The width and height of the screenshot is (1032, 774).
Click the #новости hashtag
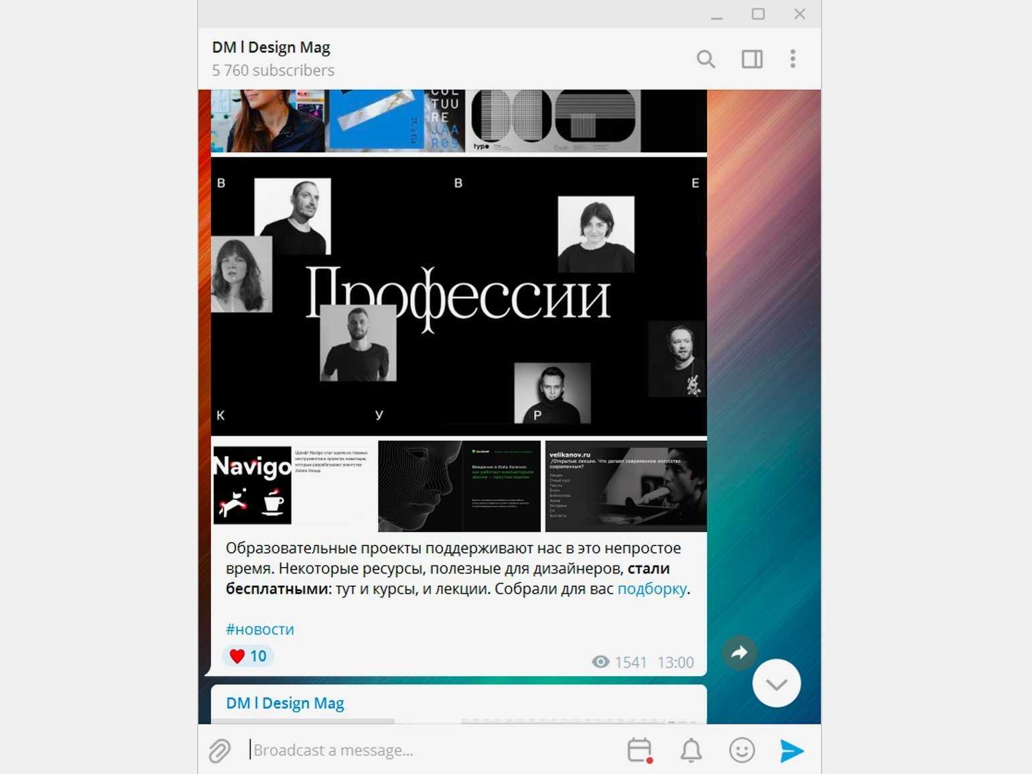[x=260, y=629]
